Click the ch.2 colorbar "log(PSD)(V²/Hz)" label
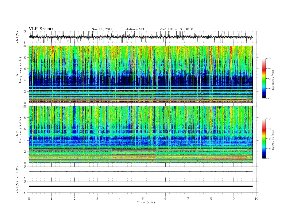This screenshot has height=223, width=289. [273, 140]
